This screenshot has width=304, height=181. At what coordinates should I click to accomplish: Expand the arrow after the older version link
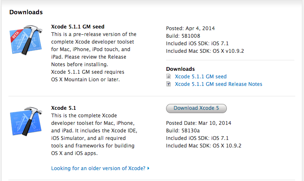tap(148, 168)
